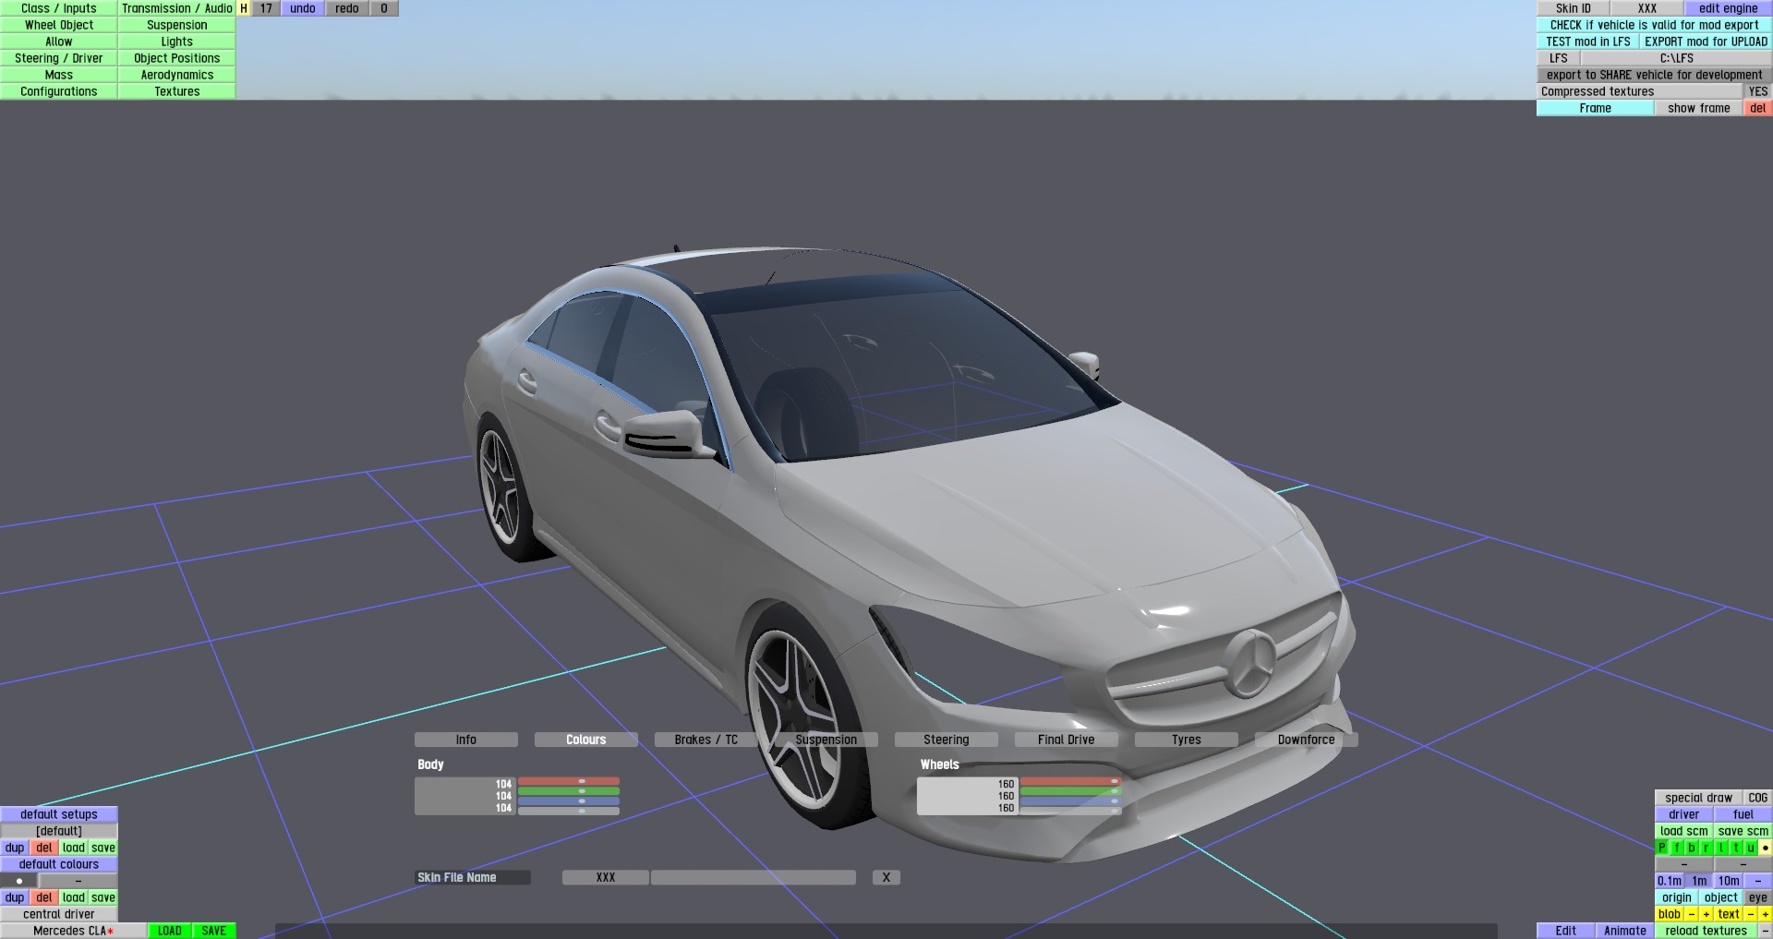The image size is (1773, 939).
Task: Click the green LOAD button
Action: [170, 931]
